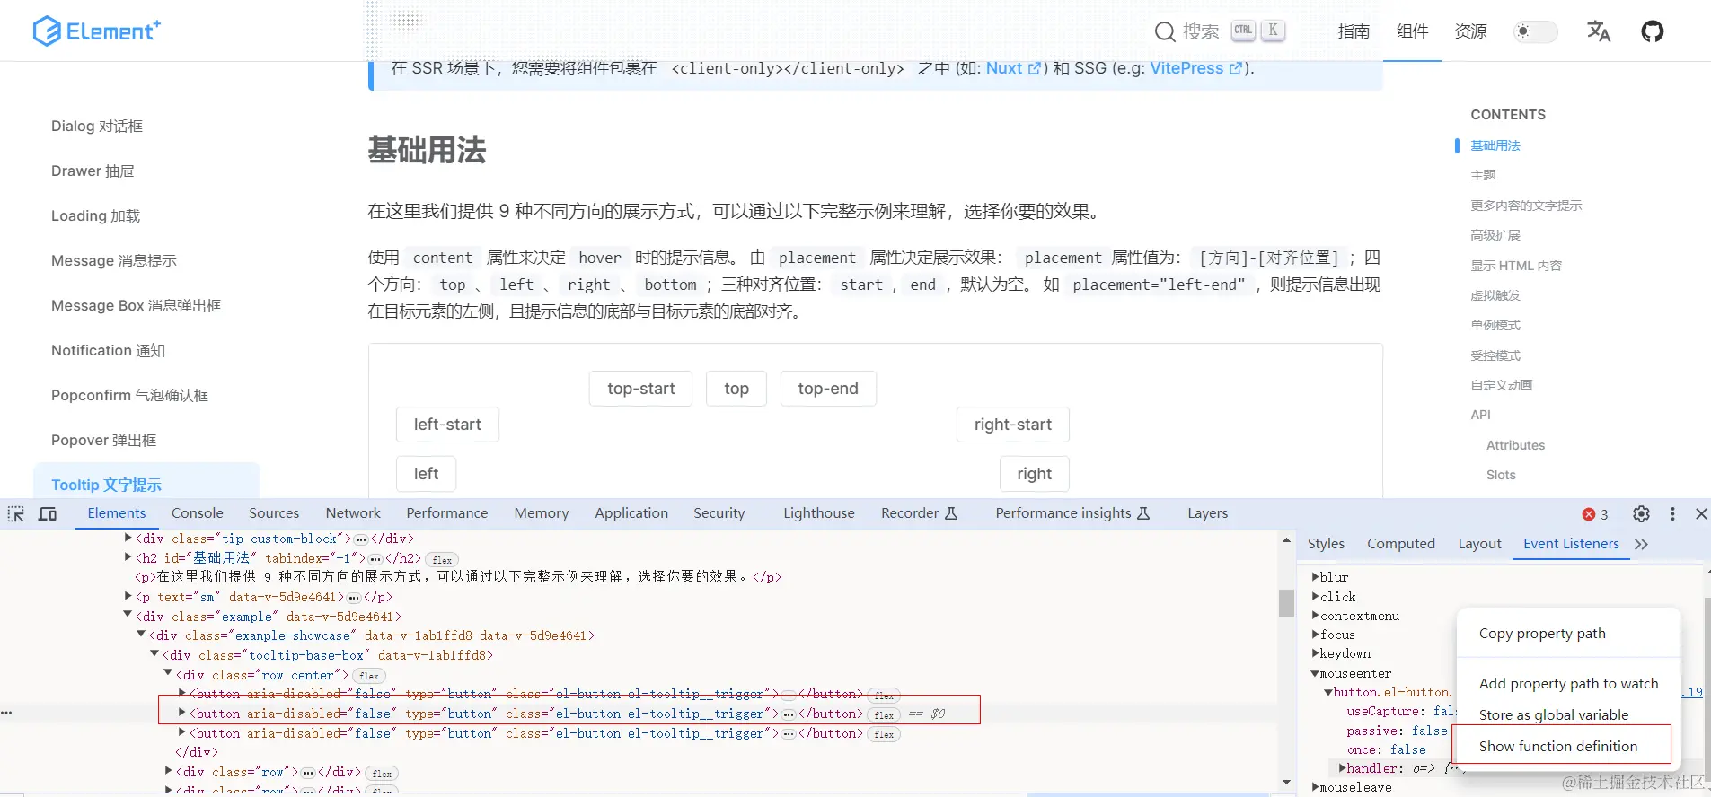Activate the DevTools inspect element picker icon
Screen dimensions: 1711x797
click(x=16, y=513)
